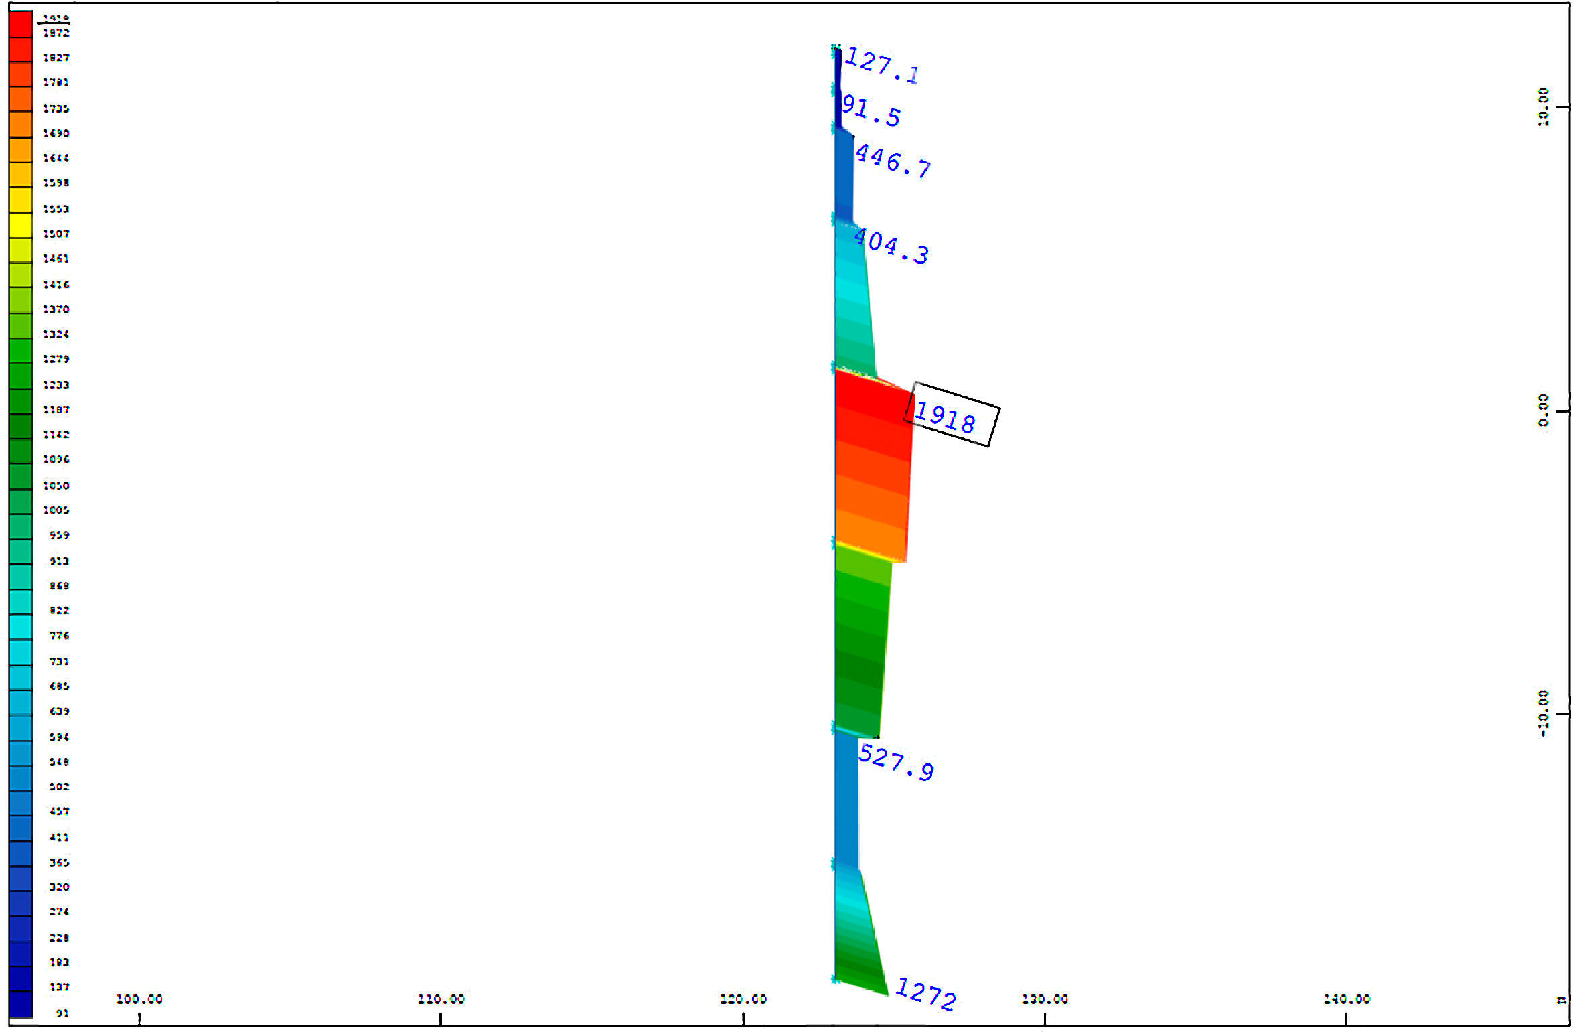Select the 446.7 value annotation

click(893, 161)
